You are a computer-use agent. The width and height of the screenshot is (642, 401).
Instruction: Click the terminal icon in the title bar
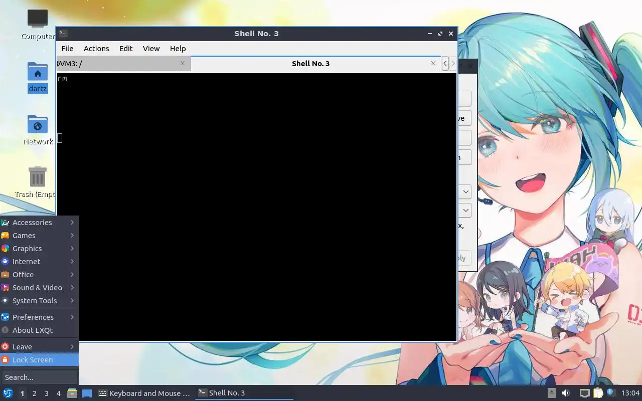pyautogui.click(x=63, y=34)
